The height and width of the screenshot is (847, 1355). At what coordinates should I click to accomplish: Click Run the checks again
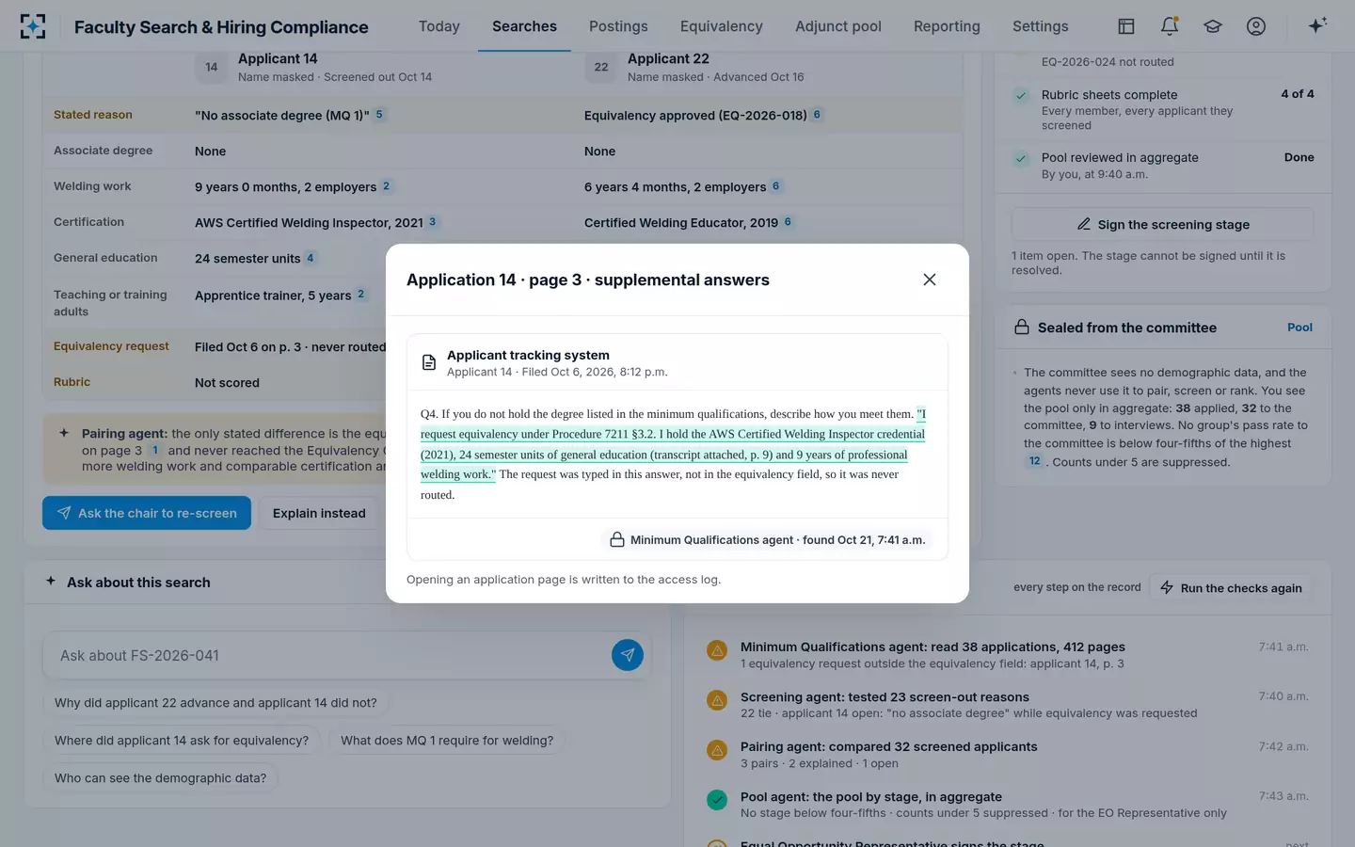(x=1230, y=587)
